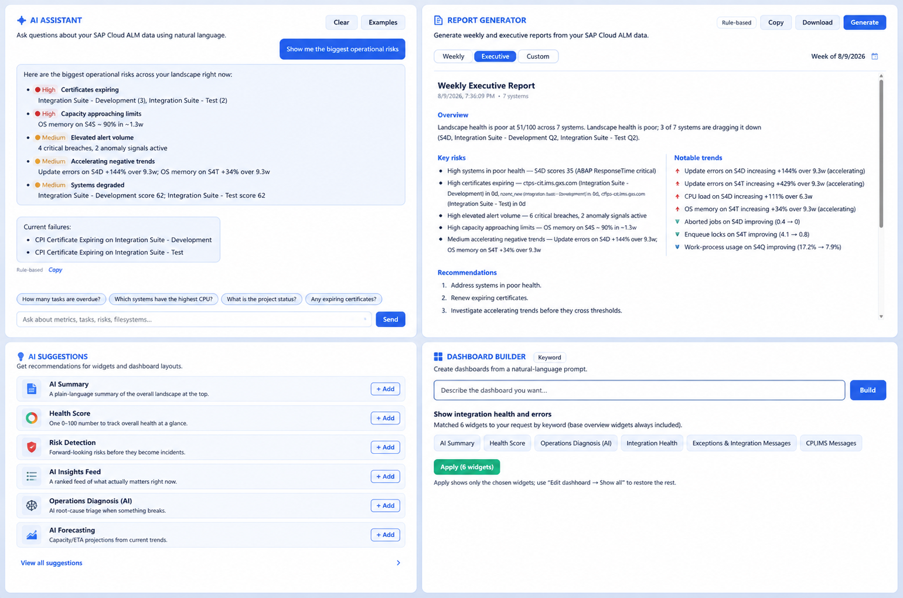Add the AI Summary widget
Screen dimensions: 903x598
[385, 389]
